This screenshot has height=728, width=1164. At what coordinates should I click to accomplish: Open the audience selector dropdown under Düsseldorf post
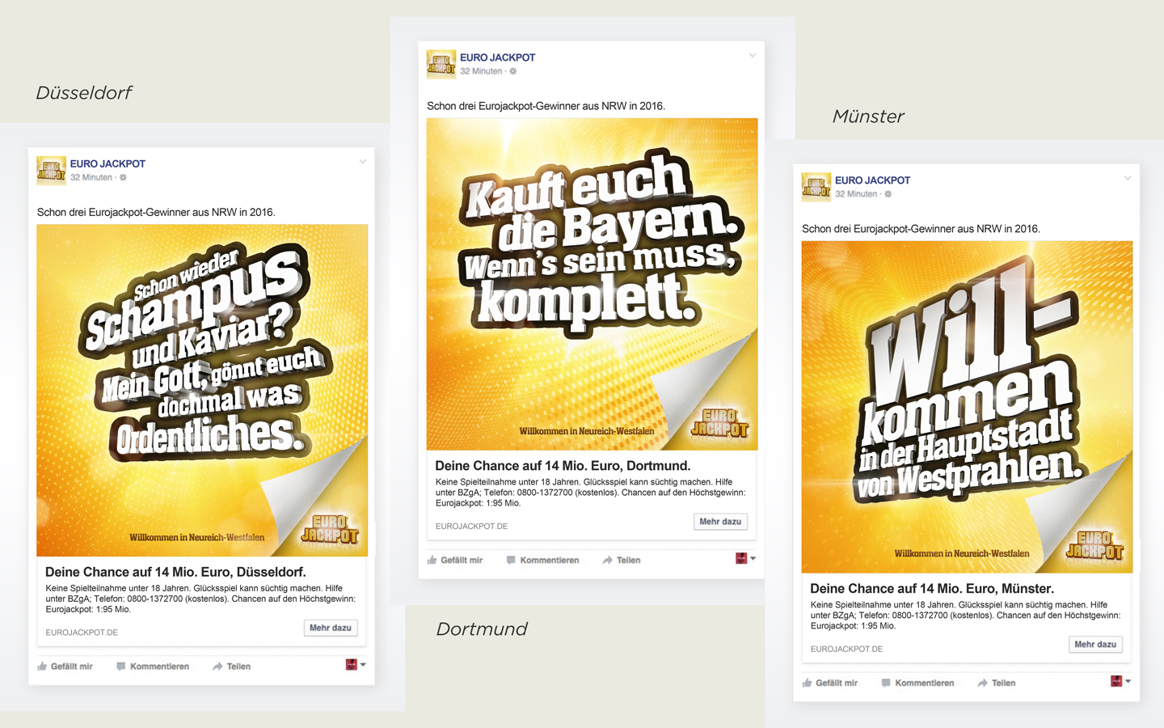356,665
